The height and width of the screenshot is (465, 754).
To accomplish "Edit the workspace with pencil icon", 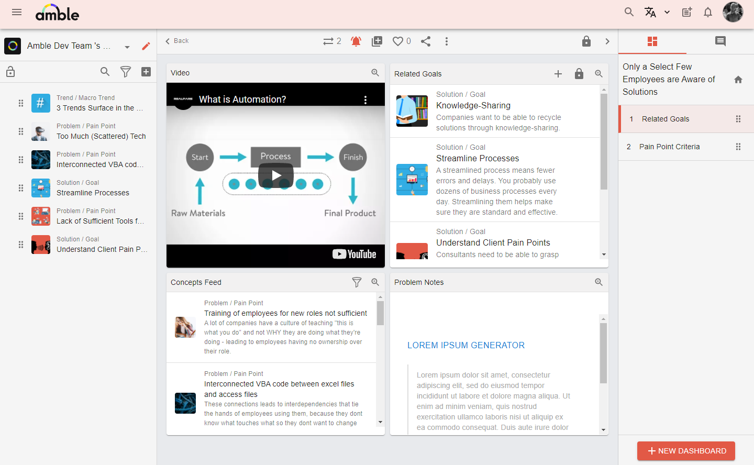I will [146, 46].
